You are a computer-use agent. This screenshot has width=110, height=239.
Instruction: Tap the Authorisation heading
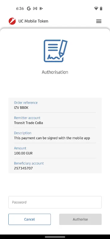coord(55,72)
